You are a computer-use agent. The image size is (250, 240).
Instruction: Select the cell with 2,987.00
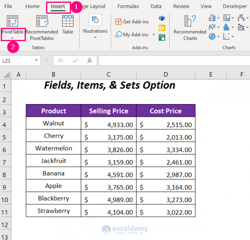point(166,173)
